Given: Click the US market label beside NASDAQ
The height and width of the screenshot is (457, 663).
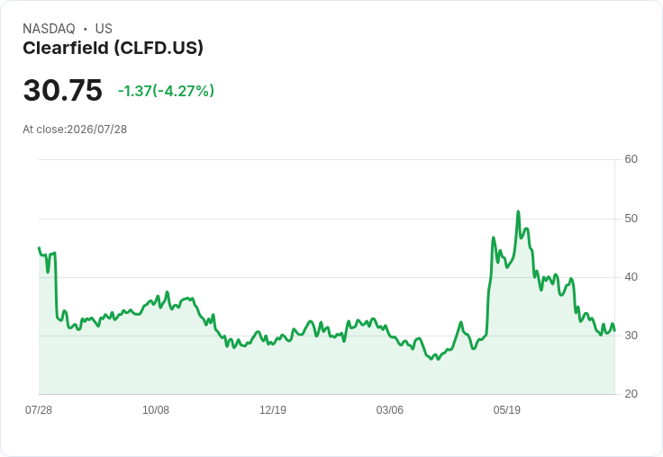Looking at the screenshot, I should coord(104,29).
